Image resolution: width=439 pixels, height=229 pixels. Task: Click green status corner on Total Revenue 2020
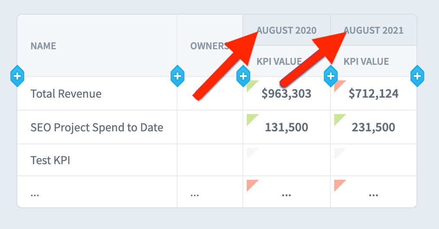[251, 85]
